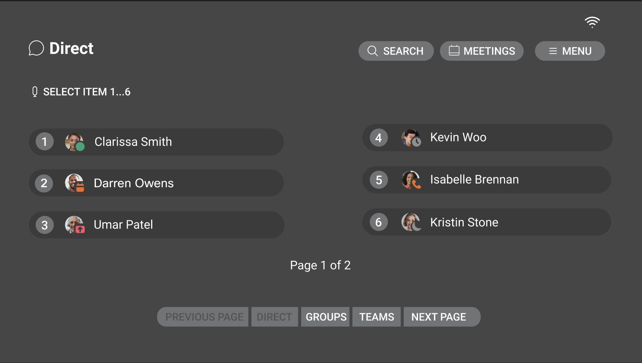Open Kevin Woo's avatar

coord(411,138)
